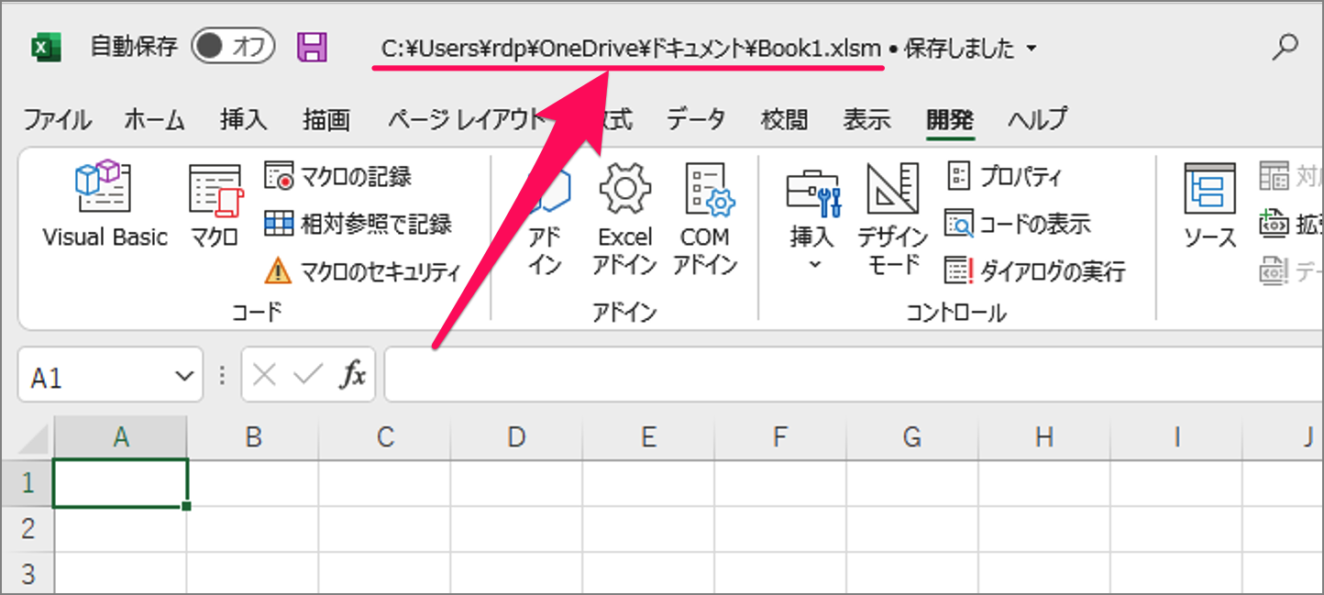Viewport: 1324px width, 595px height.
Task: Open the Insert Function fx button
Action: coord(353,375)
